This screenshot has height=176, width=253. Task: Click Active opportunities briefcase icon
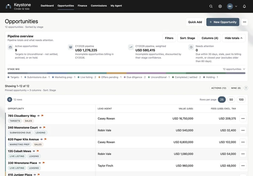(10, 47)
